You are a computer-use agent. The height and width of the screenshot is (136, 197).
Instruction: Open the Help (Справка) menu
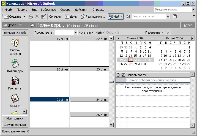(98, 10)
